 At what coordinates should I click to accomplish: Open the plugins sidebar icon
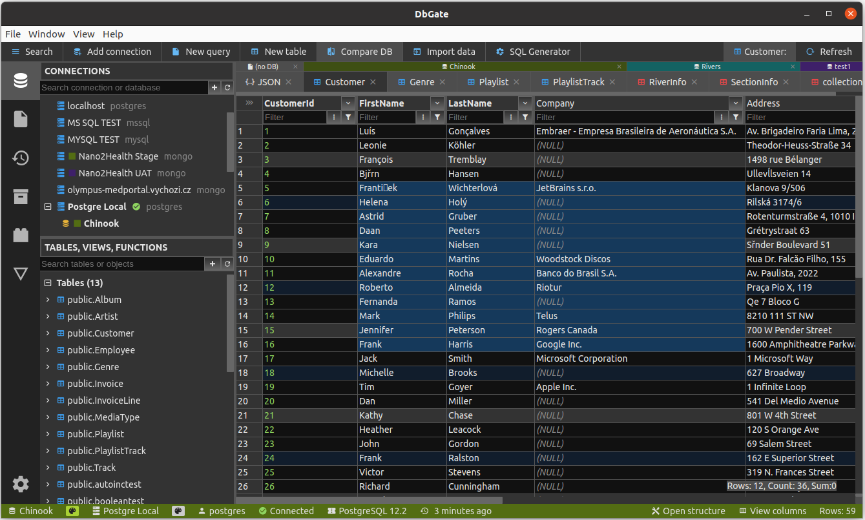click(x=21, y=235)
